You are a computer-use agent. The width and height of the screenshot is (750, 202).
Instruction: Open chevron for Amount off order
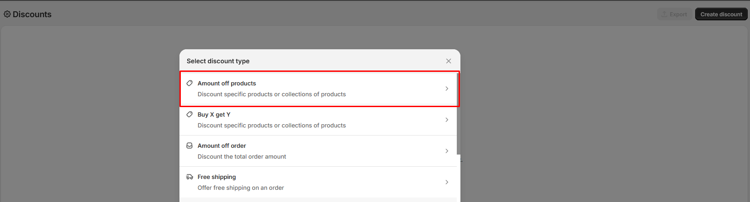[447, 151]
